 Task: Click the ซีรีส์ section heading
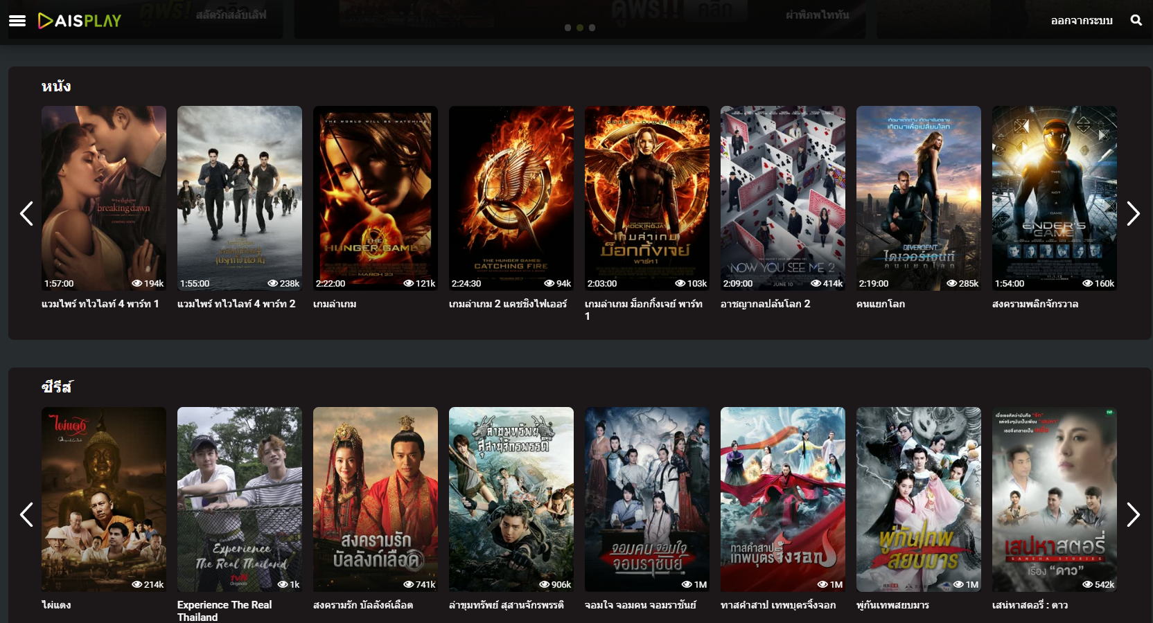coord(57,387)
